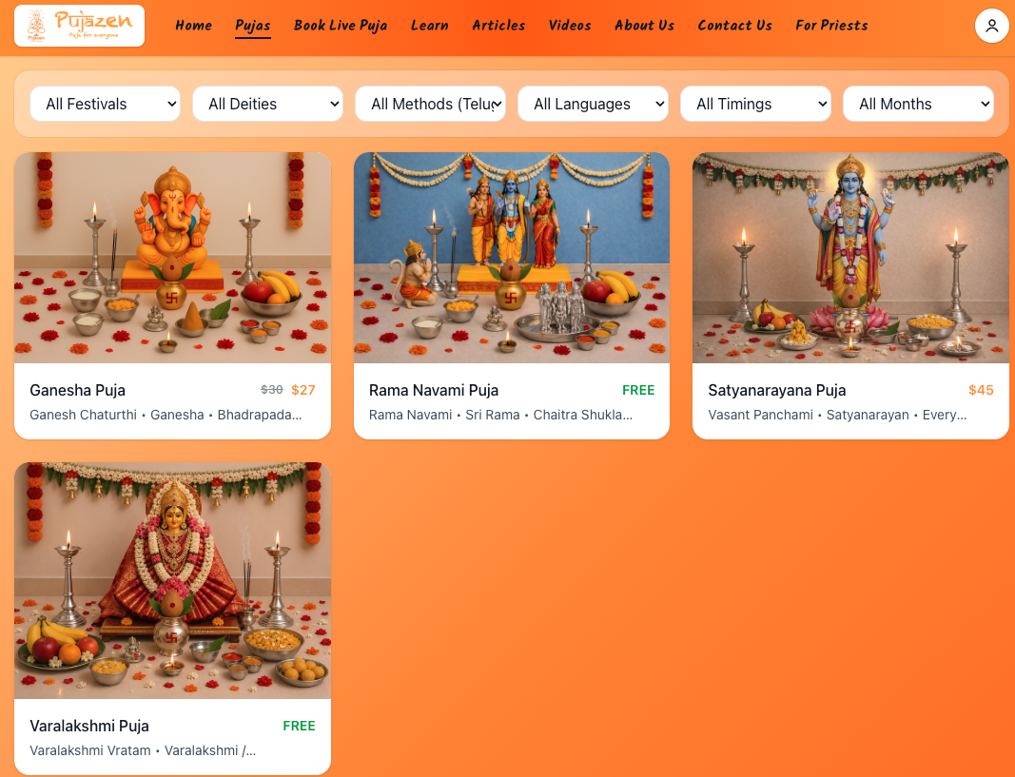Click the $45 Satyanarayana price
Viewport: 1015px width, 777px height.
(981, 390)
